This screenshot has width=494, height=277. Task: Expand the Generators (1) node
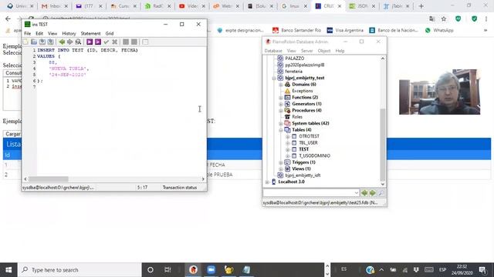pos(281,105)
